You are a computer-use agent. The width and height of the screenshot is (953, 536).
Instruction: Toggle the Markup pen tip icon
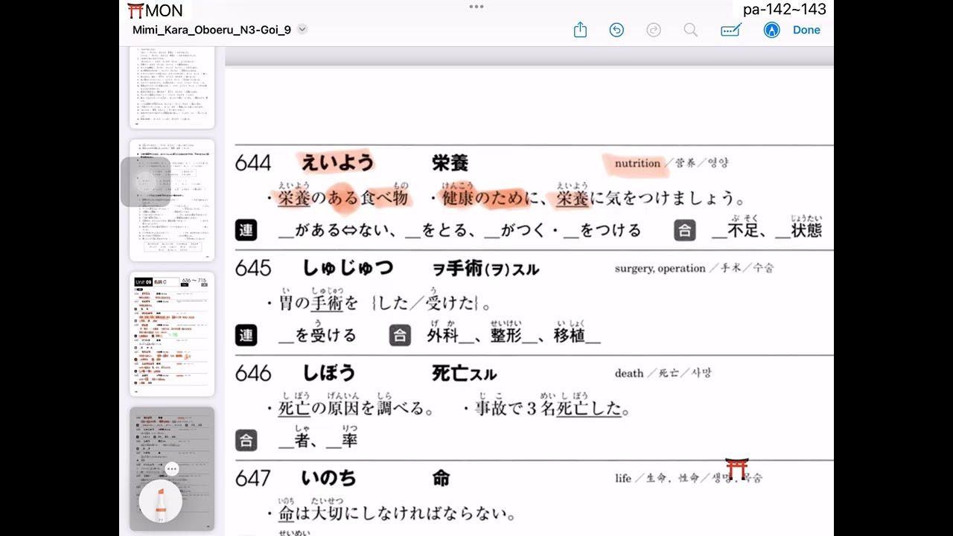click(772, 30)
